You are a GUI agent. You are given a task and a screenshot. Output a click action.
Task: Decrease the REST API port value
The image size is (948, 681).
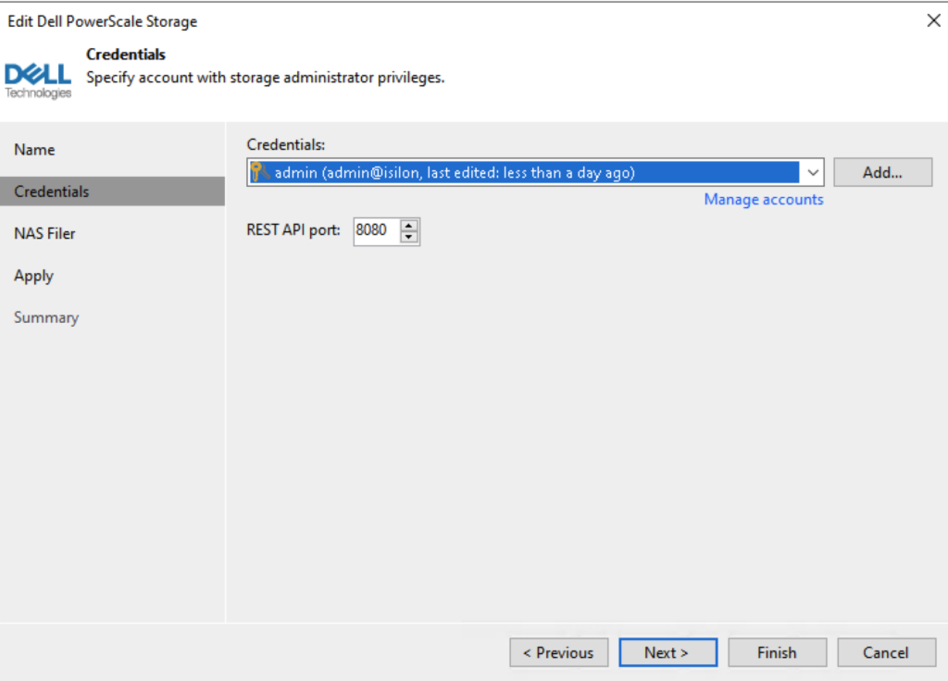[409, 237]
